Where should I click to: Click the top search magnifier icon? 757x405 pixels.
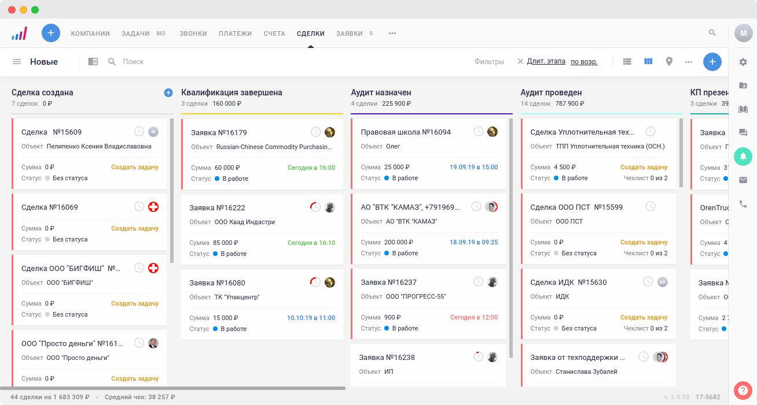(712, 33)
